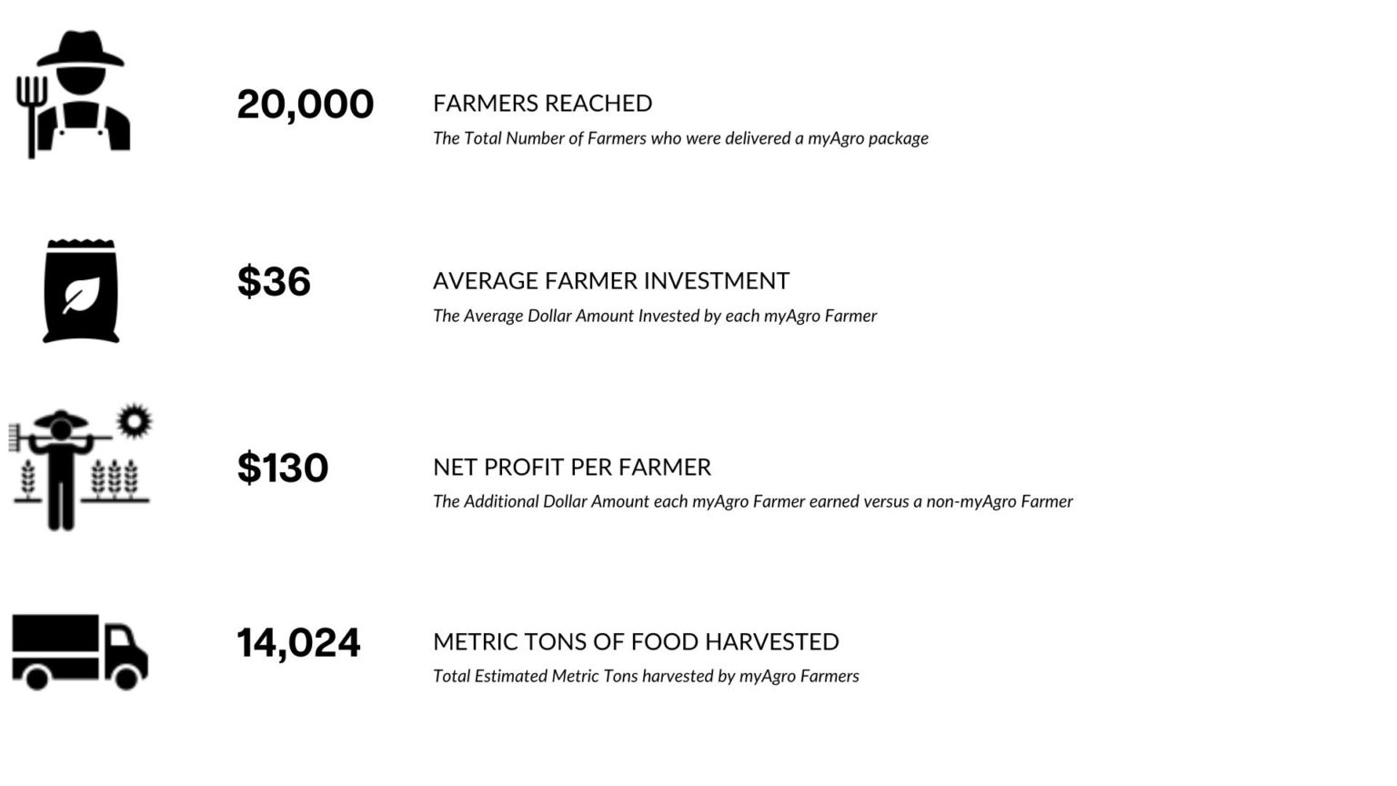The height and width of the screenshot is (786, 1397).
Task: Select the $130 net profit figure
Action: coord(283,468)
